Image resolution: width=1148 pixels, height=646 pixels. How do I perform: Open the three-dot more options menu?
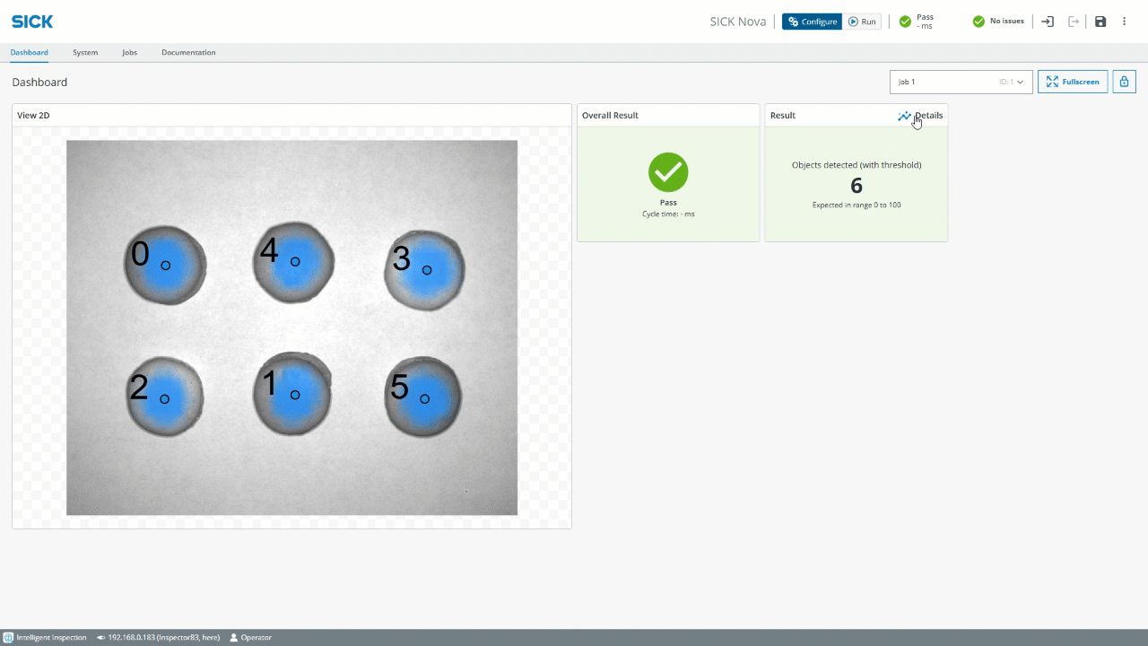point(1125,22)
